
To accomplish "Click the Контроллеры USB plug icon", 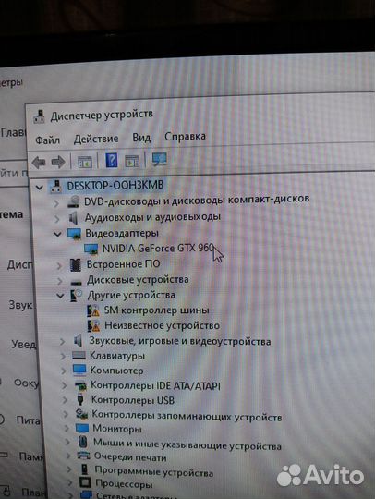I will tap(80, 399).
